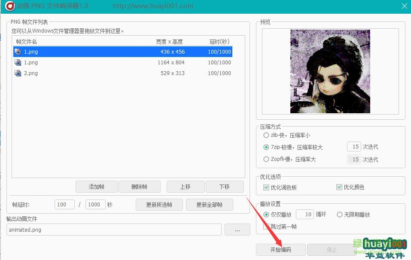Click the "..." browse button for output file
411x260 pixels.
pos(237,230)
